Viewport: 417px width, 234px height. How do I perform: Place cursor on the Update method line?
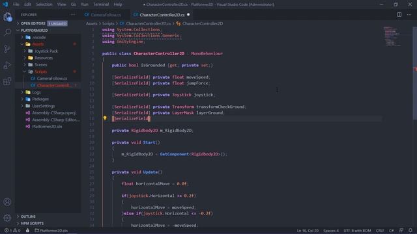(x=137, y=172)
